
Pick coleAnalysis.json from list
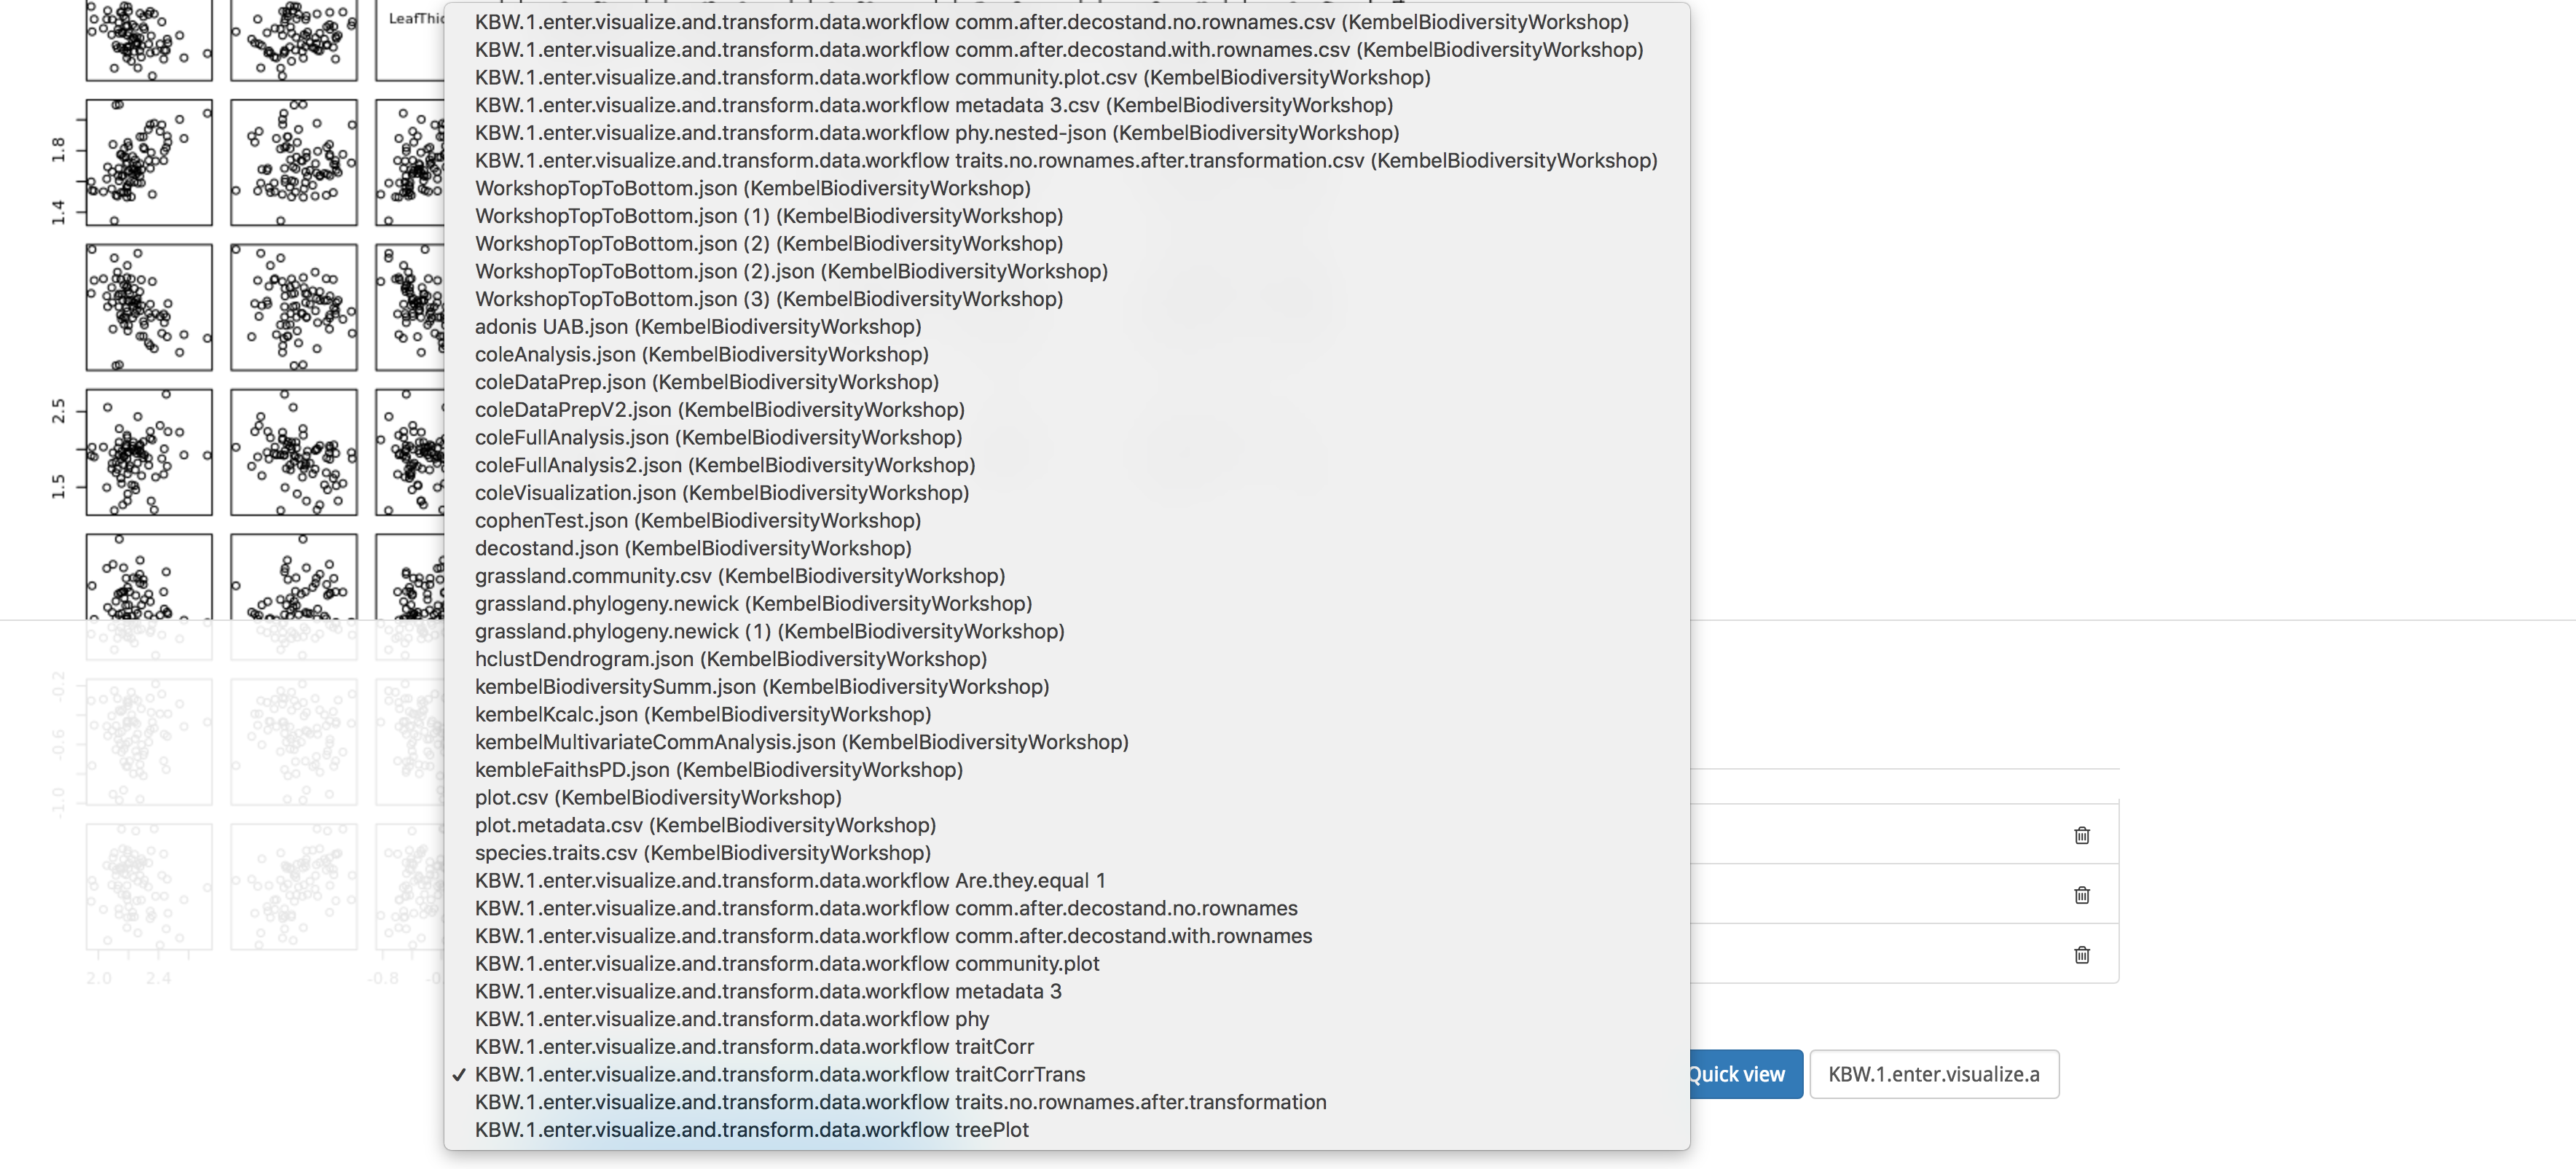tap(1066, 354)
